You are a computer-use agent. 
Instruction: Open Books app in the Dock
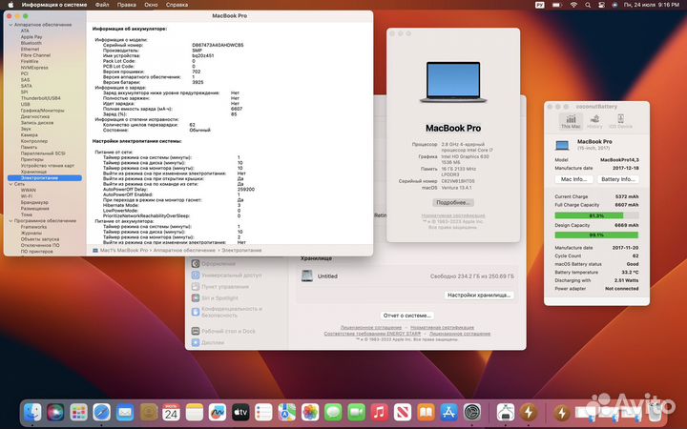point(426,413)
